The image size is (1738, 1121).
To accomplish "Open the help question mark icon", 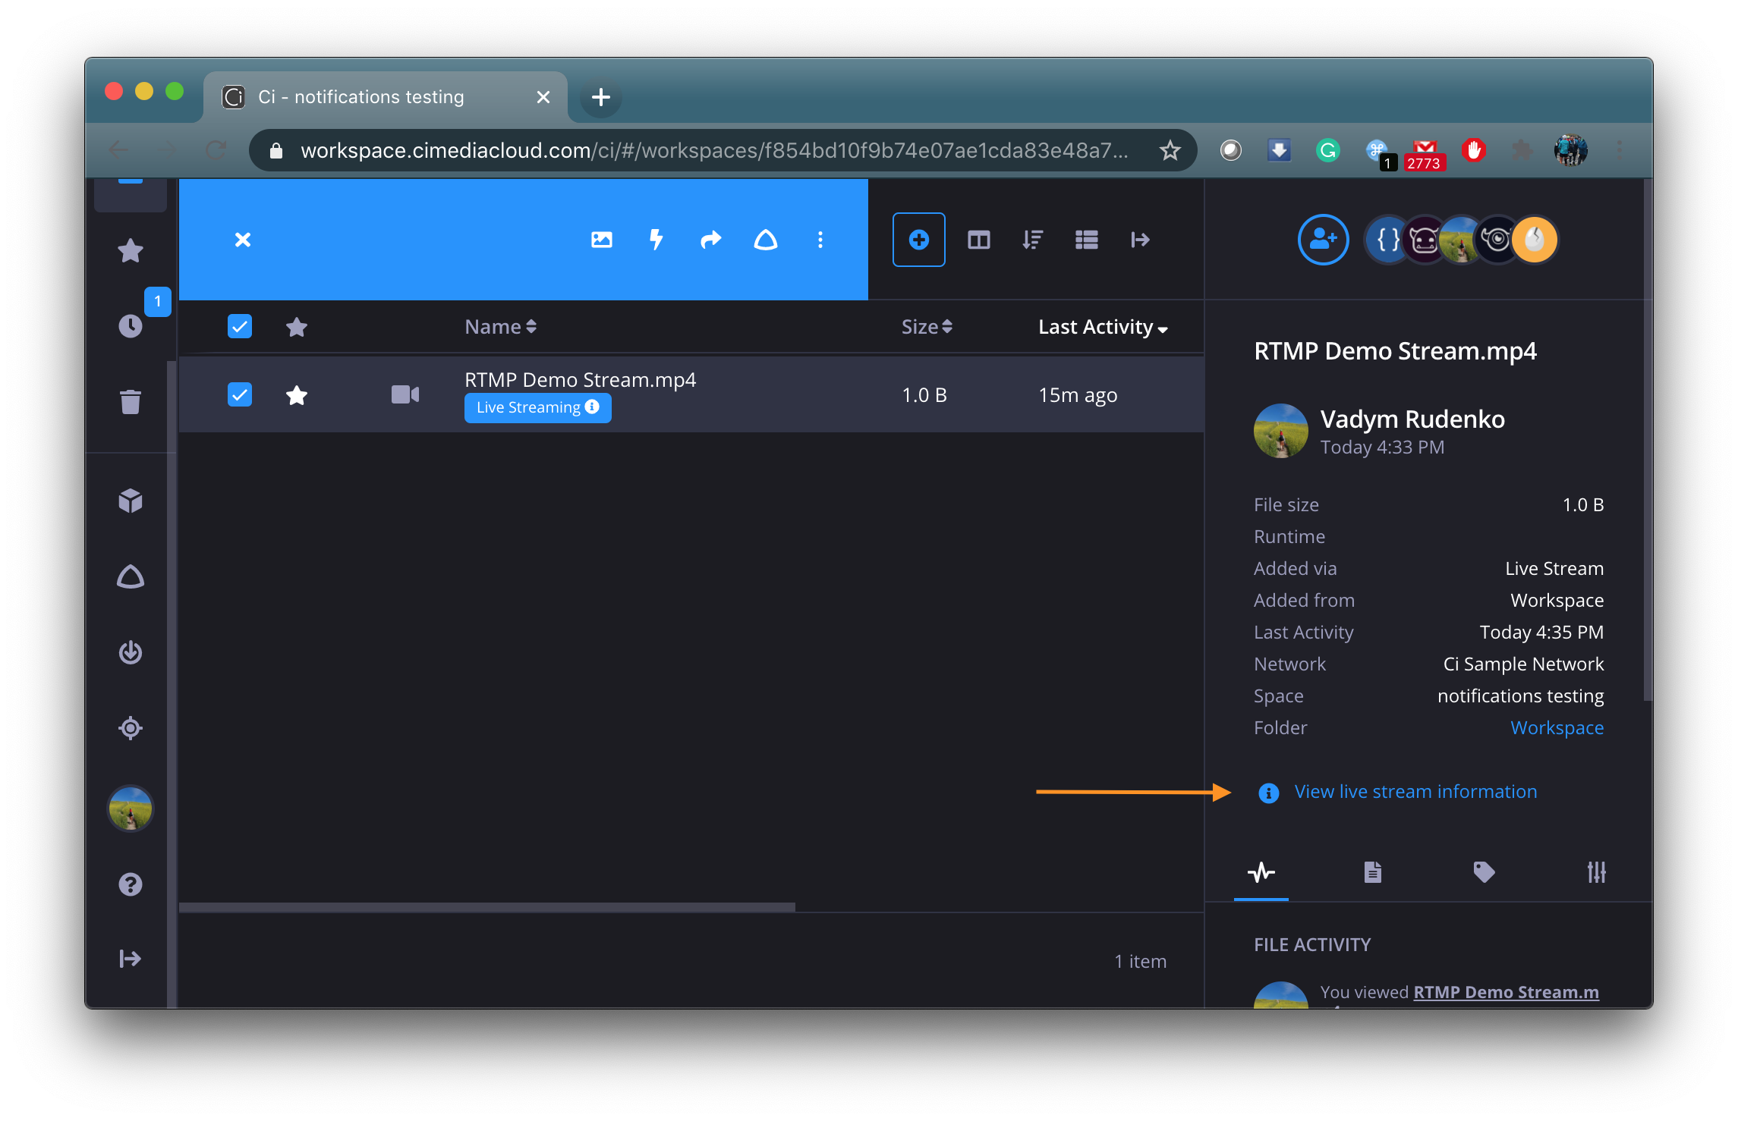I will pos(131,884).
